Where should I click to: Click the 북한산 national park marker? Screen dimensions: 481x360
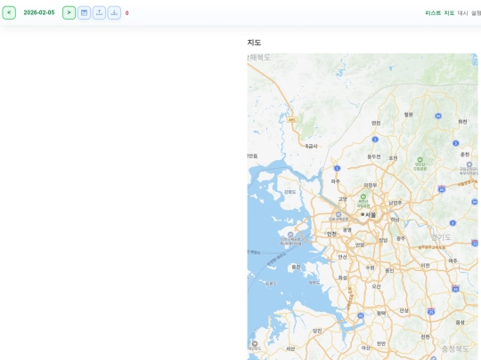pyautogui.click(x=363, y=196)
